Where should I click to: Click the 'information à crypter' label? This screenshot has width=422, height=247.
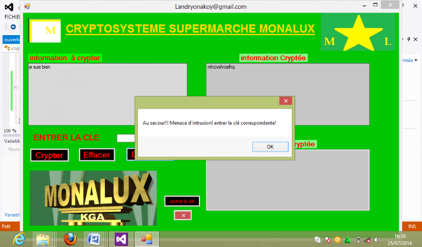(x=65, y=58)
